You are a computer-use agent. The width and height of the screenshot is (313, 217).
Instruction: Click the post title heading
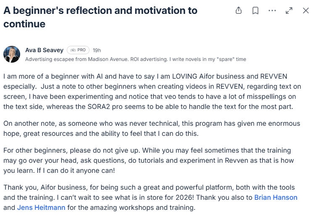[x=100, y=17]
